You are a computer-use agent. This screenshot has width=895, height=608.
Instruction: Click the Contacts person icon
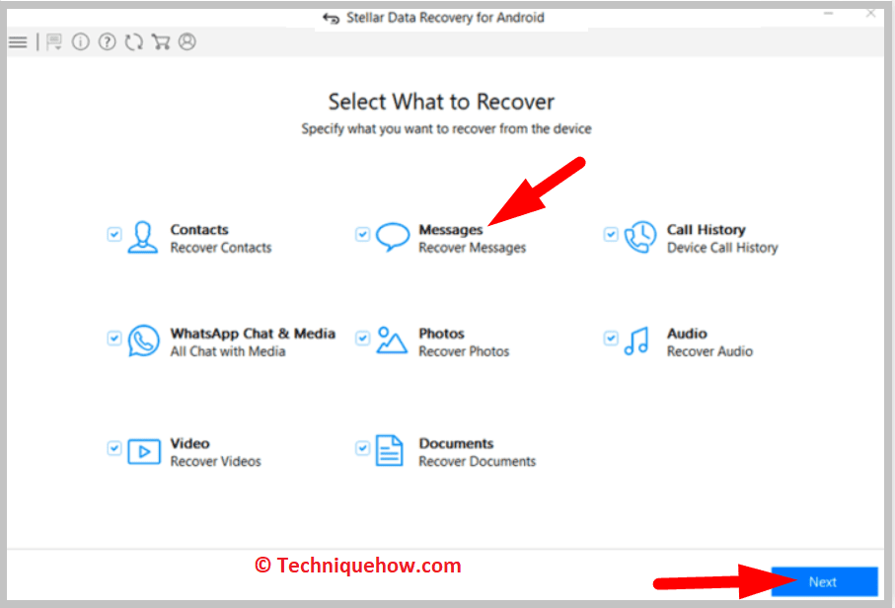(x=143, y=238)
